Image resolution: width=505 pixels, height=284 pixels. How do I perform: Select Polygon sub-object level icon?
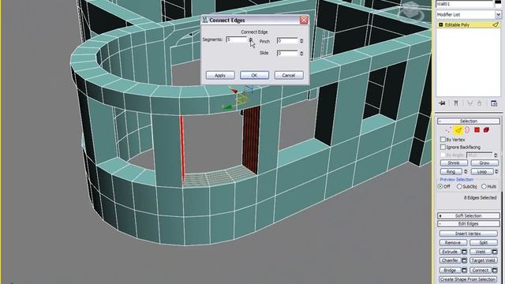click(x=477, y=129)
